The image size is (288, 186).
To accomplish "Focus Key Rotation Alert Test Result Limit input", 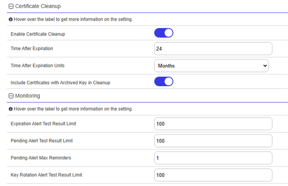I will [x=213, y=175].
